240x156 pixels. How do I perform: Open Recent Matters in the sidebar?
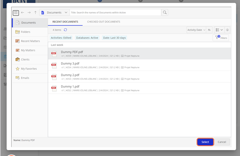pyautogui.click(x=30, y=41)
